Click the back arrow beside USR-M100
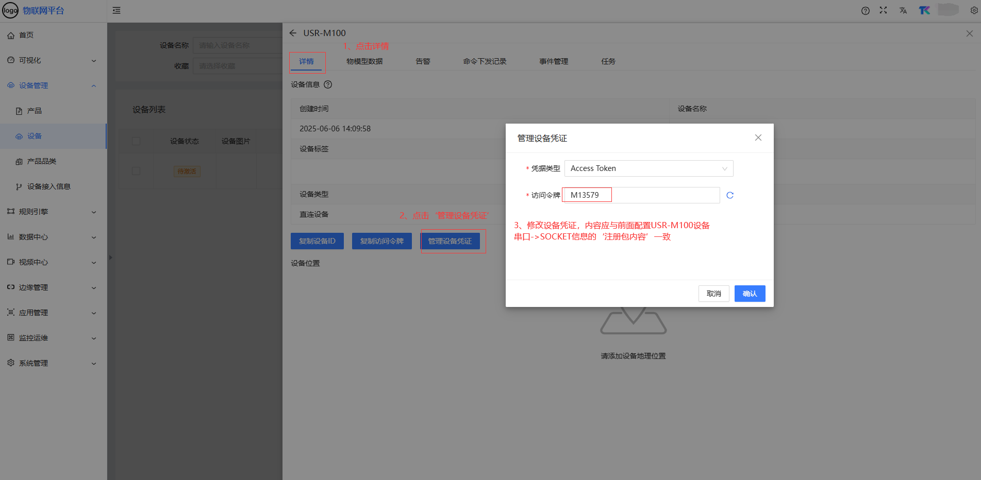This screenshot has width=981, height=480. [x=293, y=33]
